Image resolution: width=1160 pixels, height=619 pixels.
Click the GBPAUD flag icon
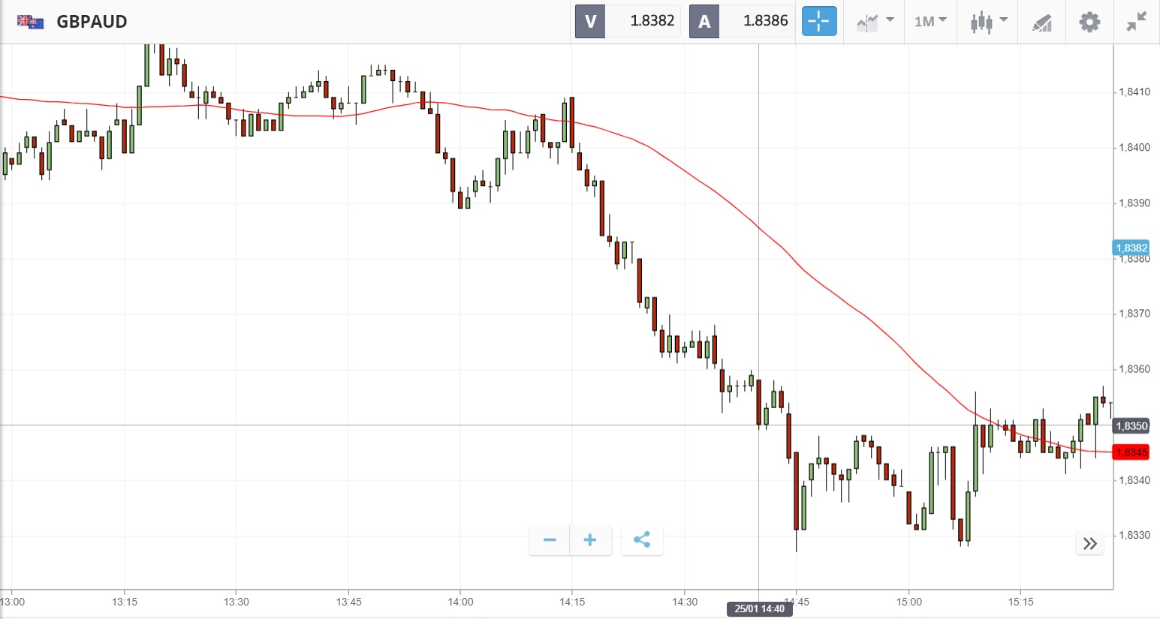point(30,21)
